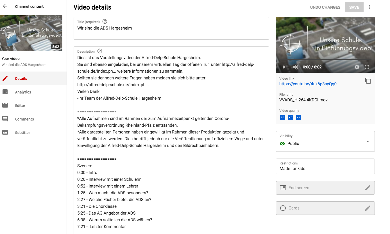The height and width of the screenshot is (234, 390).
Task: Mute the video preview volume
Action: (295, 67)
